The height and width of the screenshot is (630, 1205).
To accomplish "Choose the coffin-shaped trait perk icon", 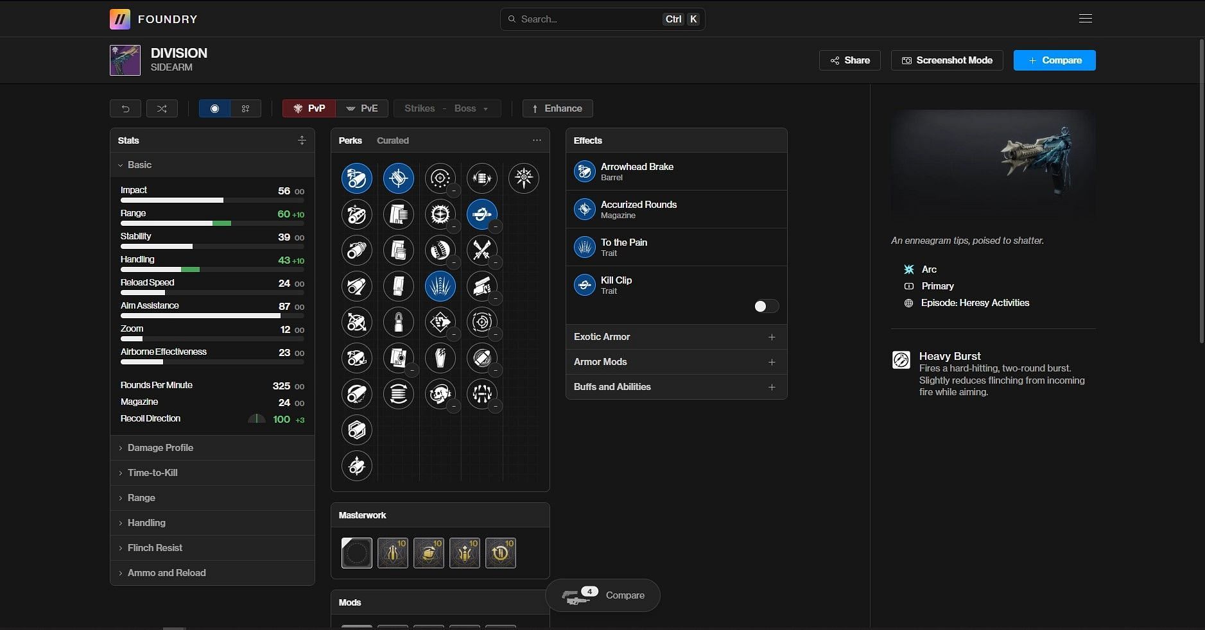I will [440, 358].
